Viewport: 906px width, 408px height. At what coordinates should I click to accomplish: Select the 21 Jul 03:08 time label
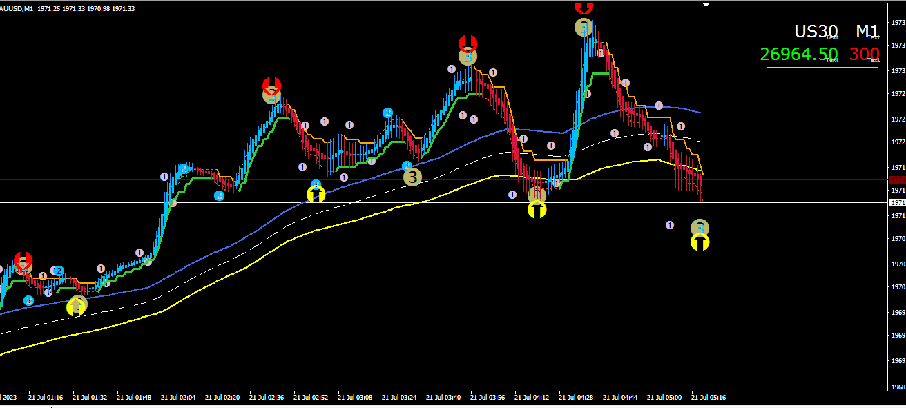click(355, 398)
